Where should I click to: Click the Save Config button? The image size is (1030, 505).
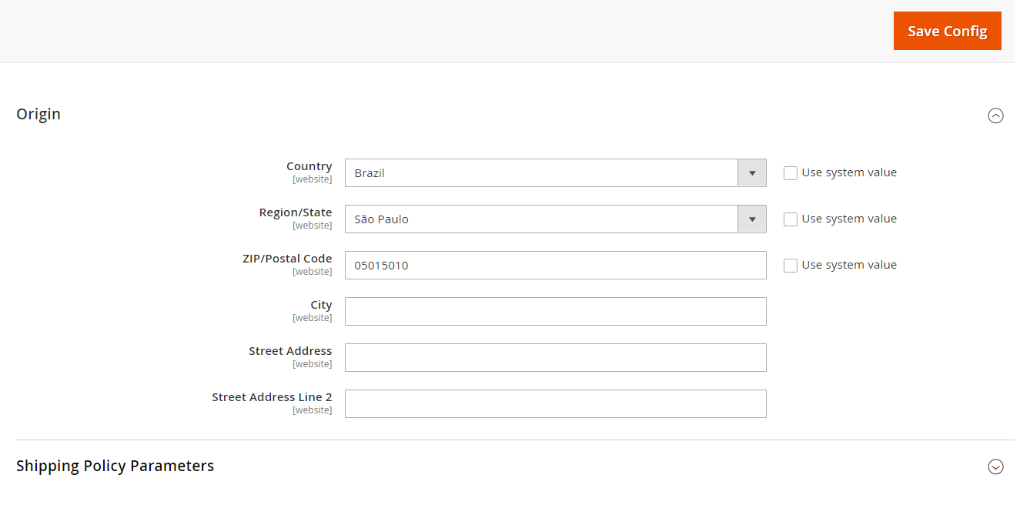pos(947,31)
